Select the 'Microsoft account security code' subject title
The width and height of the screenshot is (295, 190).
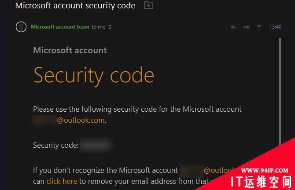coord(75,5)
